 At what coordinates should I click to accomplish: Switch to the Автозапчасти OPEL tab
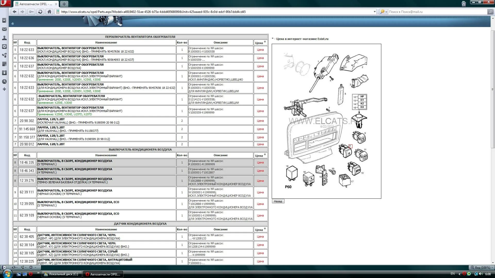tap(36, 4)
